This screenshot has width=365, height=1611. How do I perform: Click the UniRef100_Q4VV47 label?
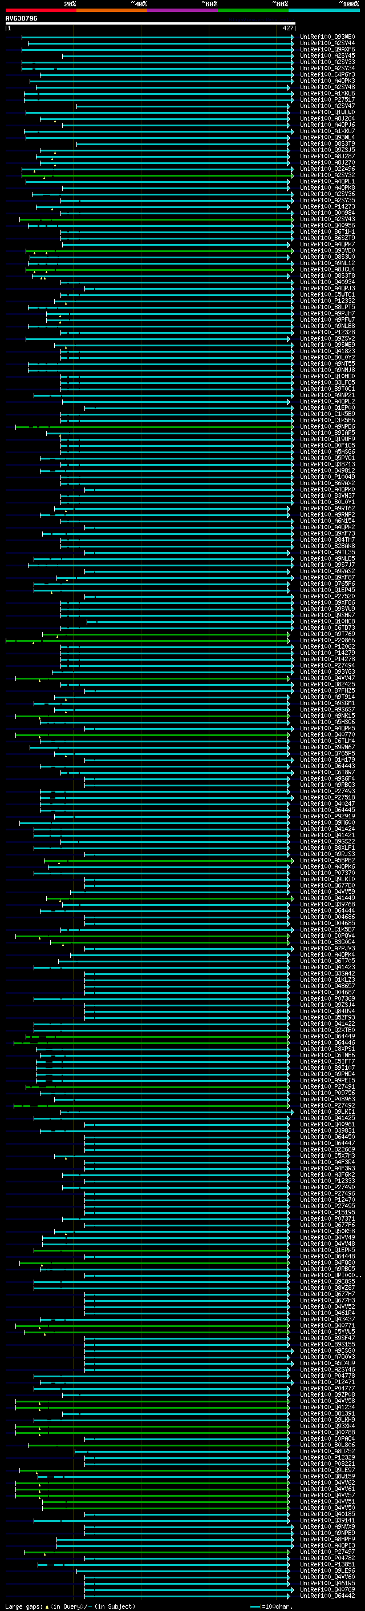[327, 678]
